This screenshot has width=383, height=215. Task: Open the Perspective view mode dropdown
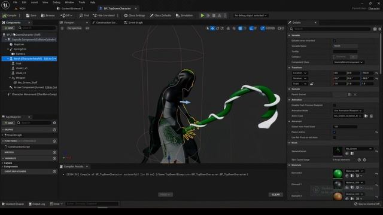pyautogui.click(x=74, y=28)
